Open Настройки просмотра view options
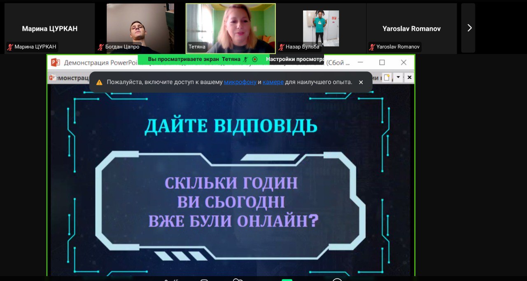 (x=295, y=59)
